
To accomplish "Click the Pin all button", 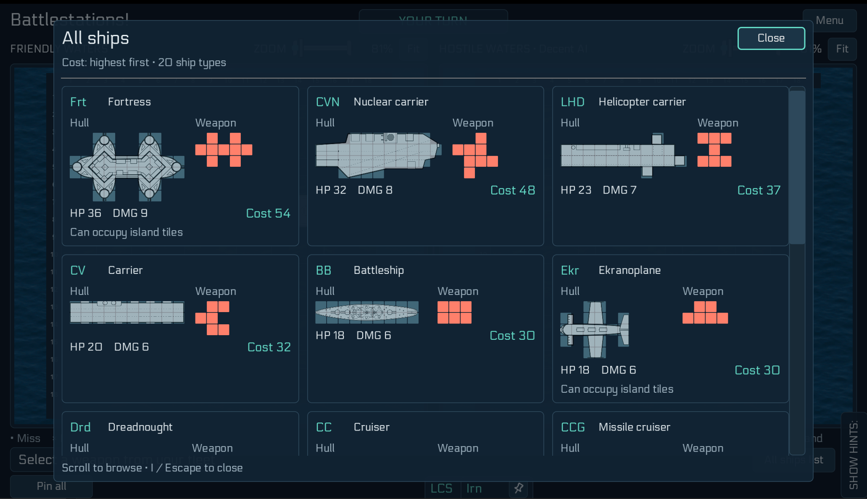I will (x=51, y=486).
